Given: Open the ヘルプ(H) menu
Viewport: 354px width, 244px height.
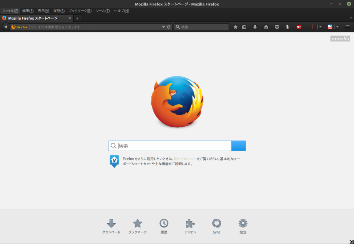Looking at the screenshot, I should 121,11.
